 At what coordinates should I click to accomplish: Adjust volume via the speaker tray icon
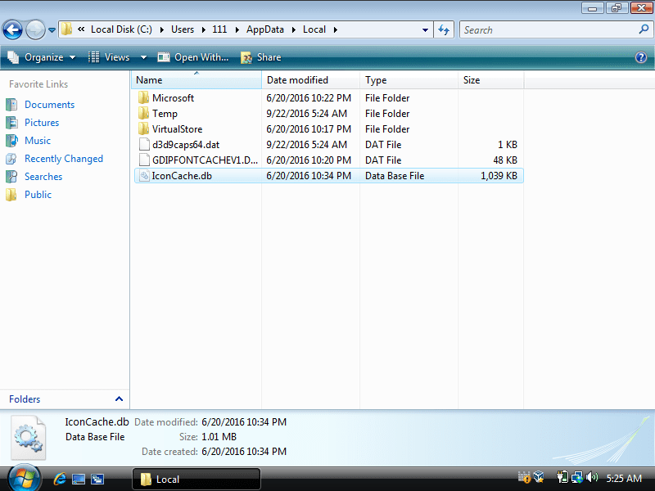click(x=592, y=476)
